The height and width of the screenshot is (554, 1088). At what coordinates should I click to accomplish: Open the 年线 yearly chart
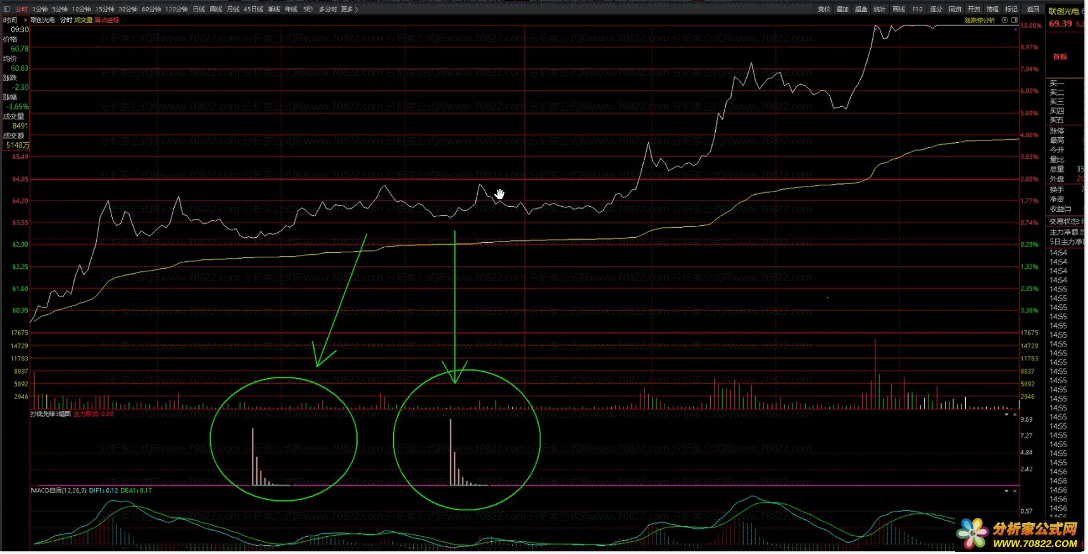tap(291, 9)
